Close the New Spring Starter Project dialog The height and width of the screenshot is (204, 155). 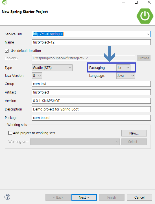tap(149, 2)
